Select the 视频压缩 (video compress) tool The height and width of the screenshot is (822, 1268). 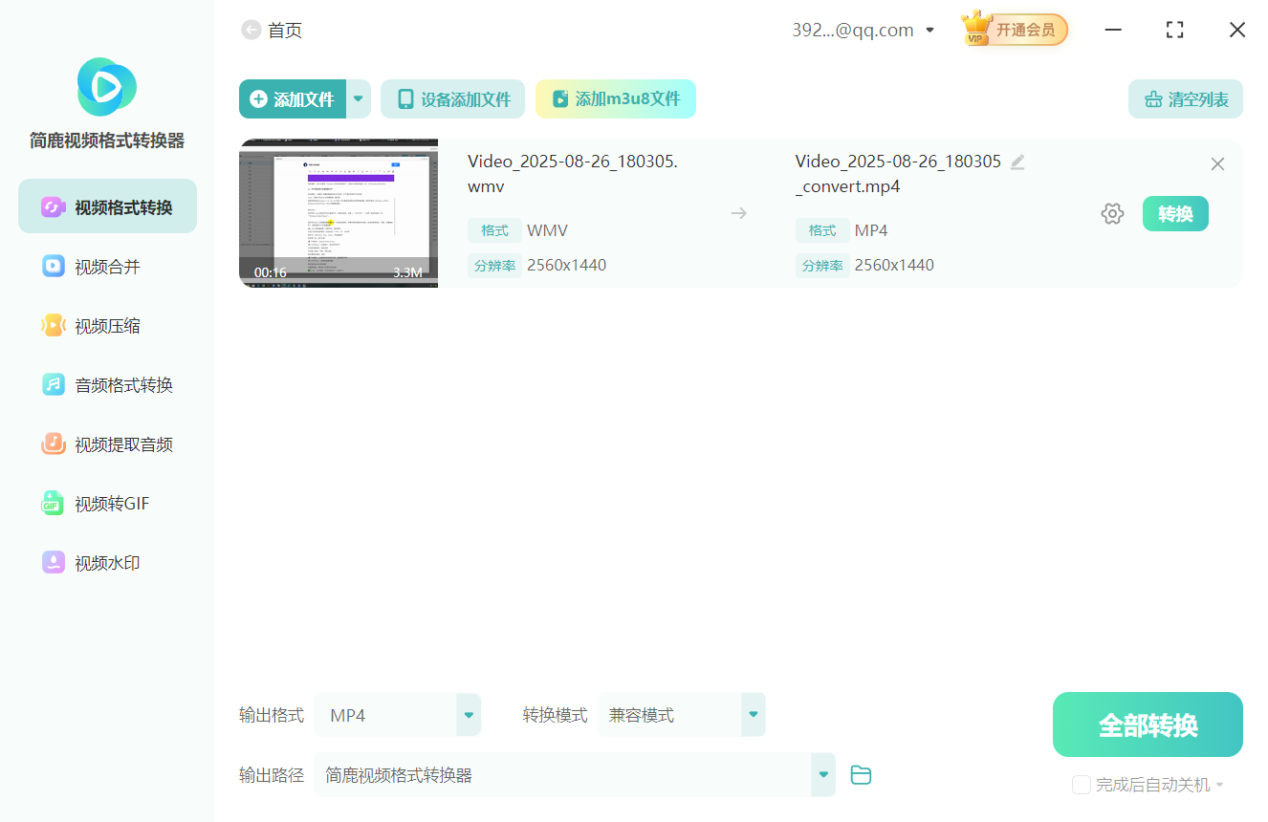tap(106, 325)
